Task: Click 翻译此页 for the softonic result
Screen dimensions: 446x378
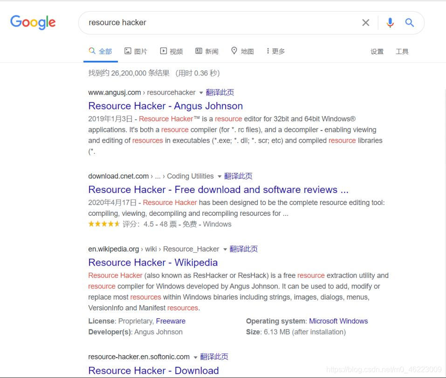Action: click(214, 357)
